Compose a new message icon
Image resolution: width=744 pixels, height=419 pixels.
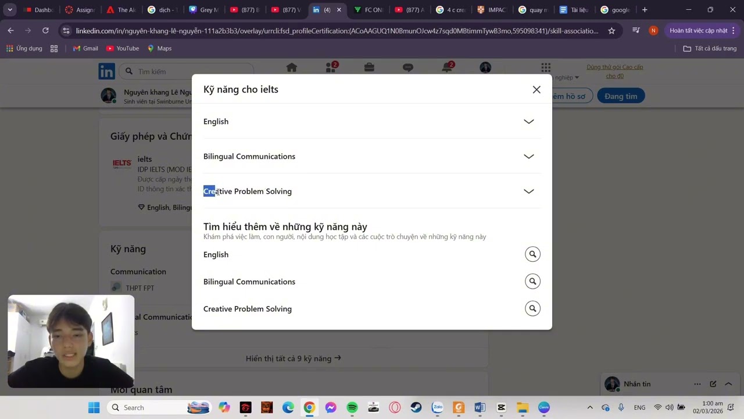coord(713,384)
